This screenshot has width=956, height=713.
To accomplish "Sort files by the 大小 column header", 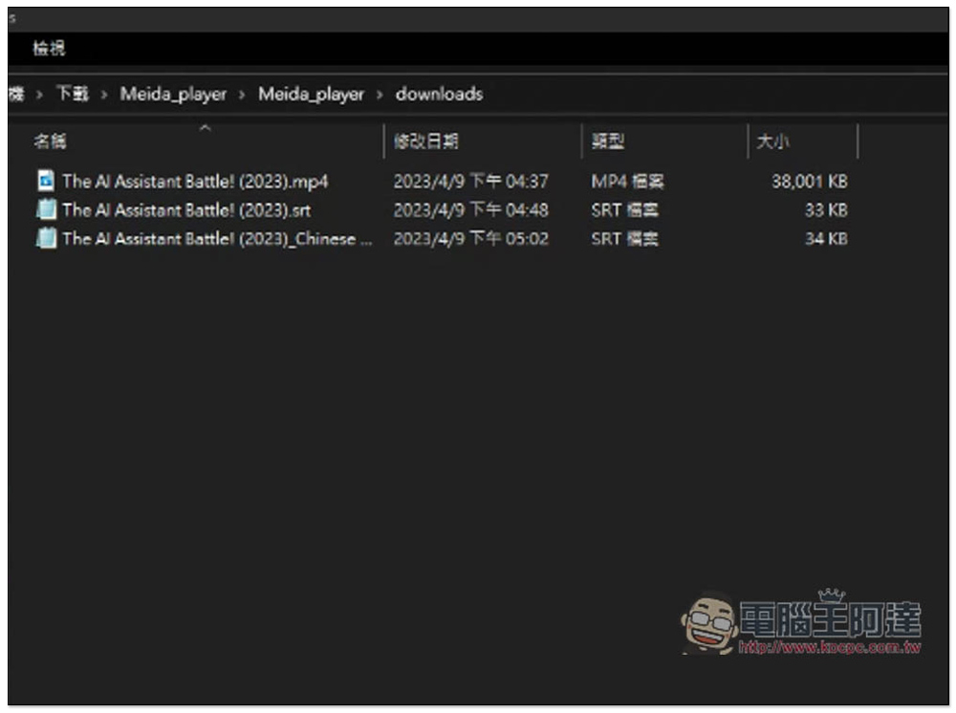I will click(772, 141).
